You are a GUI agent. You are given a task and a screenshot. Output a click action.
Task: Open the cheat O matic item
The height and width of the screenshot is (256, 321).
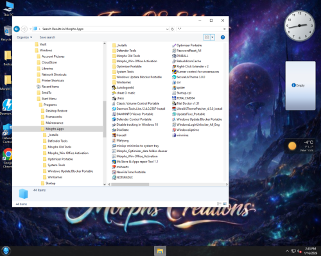(123, 93)
